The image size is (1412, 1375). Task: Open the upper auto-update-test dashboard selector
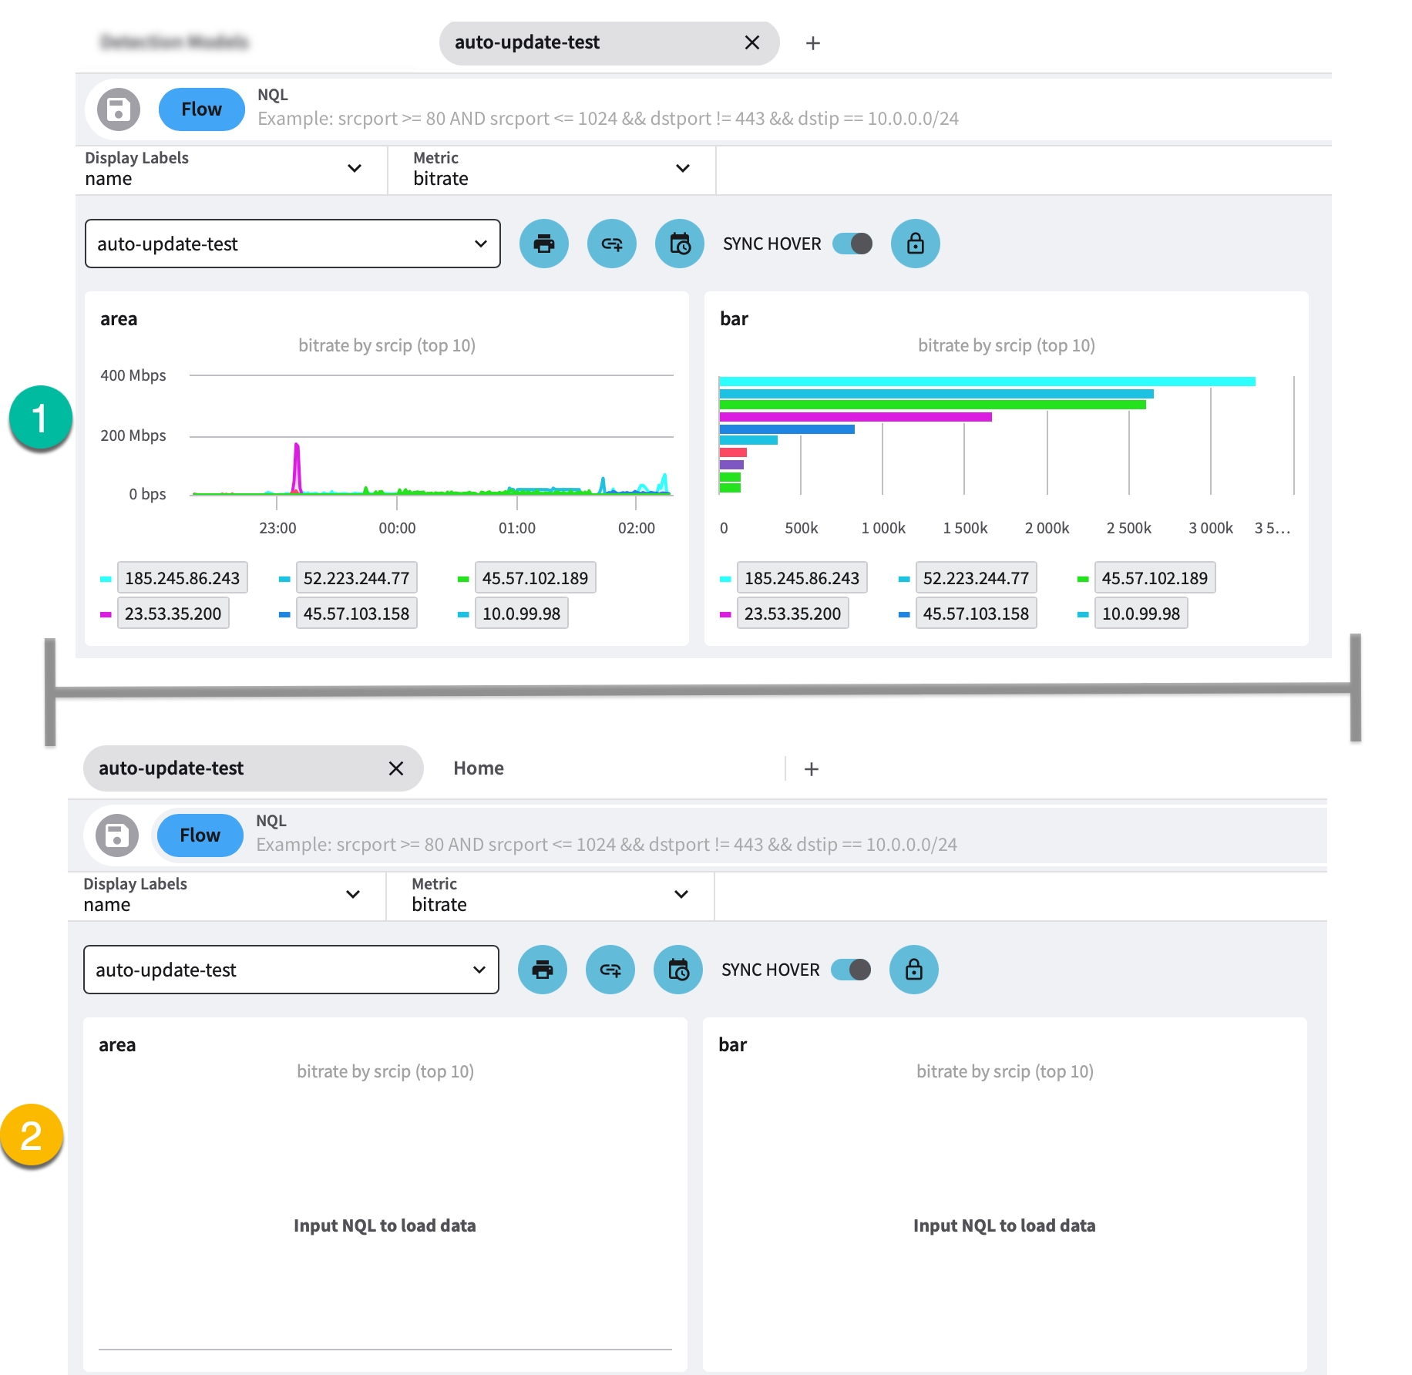pyautogui.click(x=292, y=244)
